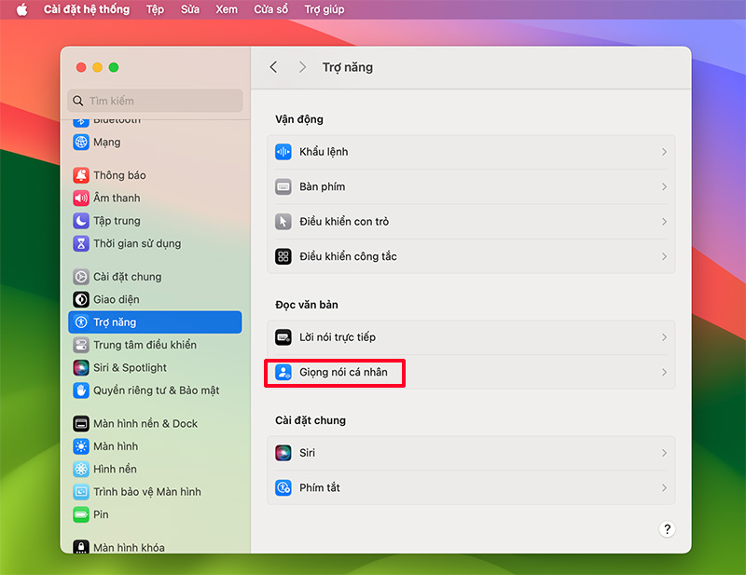Click the Giọng nói cá nhân icon
This screenshot has height=575, width=746.
283,372
